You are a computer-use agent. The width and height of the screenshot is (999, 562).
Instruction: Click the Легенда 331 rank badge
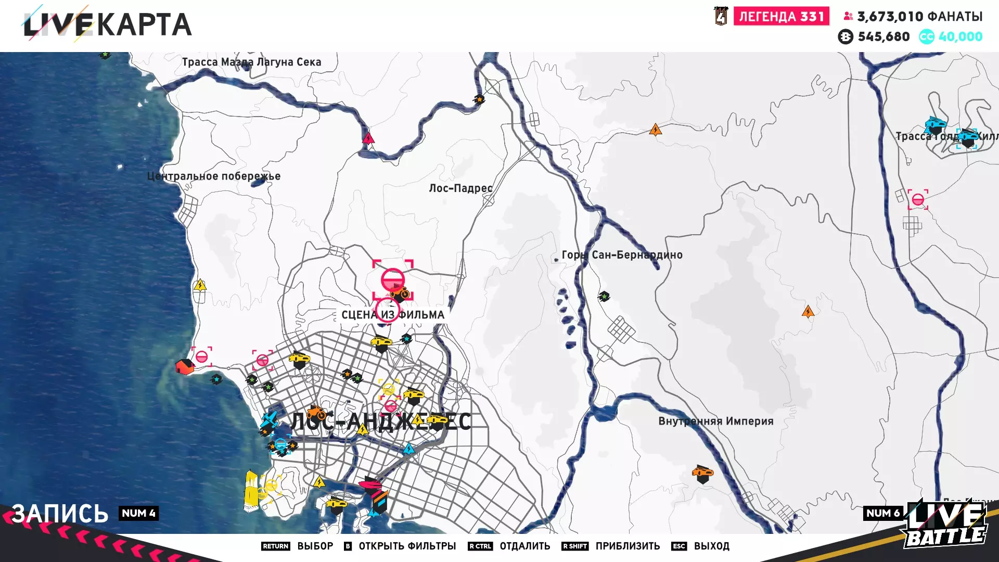tap(781, 17)
